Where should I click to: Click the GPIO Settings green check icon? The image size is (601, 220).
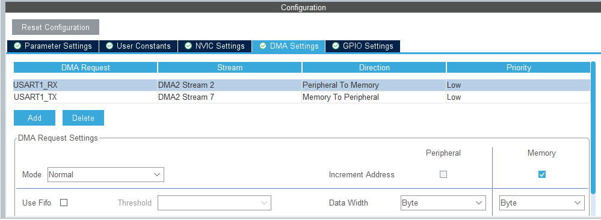tap(336, 46)
